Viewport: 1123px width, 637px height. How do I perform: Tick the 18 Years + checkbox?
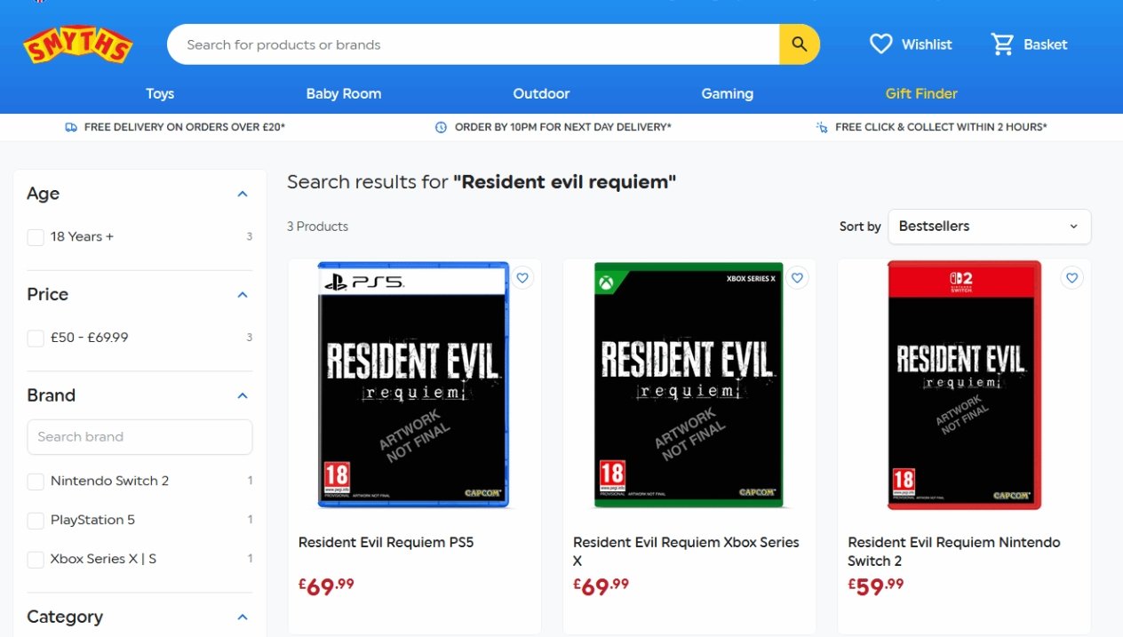coord(36,237)
